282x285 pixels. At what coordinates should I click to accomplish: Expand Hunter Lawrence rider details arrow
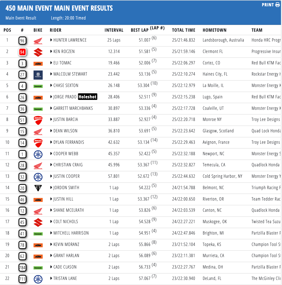[x=51, y=40]
